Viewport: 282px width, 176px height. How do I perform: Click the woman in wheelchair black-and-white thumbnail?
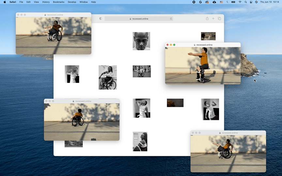click(108, 77)
